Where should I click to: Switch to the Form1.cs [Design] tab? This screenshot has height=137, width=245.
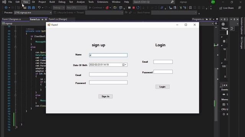pos(58,19)
